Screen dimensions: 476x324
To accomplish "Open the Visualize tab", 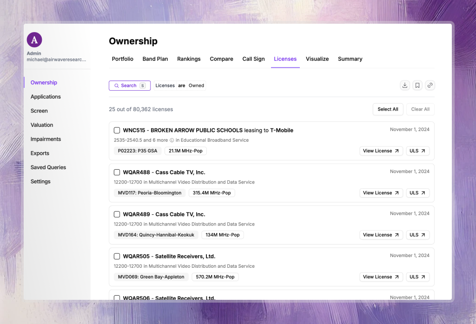I will click(x=317, y=59).
